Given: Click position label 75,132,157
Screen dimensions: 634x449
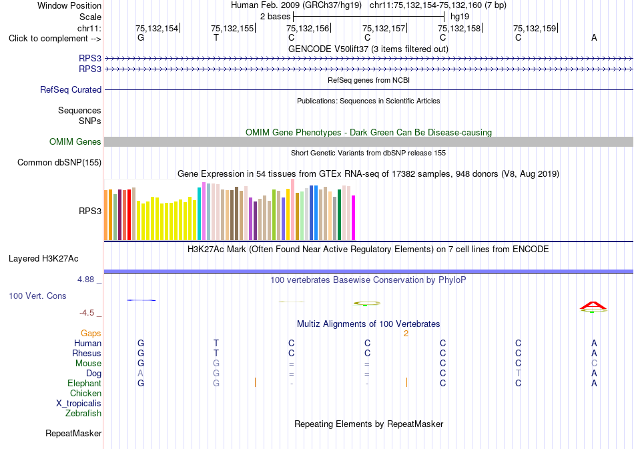Looking at the screenshot, I should pyautogui.click(x=384, y=28).
